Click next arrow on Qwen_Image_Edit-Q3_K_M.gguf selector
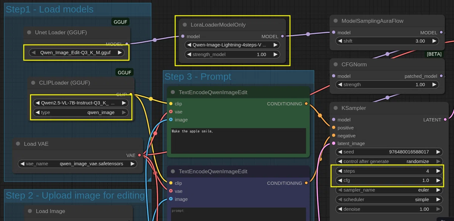The height and width of the screenshot is (221, 454). 120,53
